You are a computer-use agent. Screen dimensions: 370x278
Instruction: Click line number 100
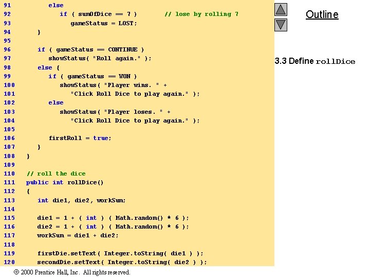click(x=9, y=85)
